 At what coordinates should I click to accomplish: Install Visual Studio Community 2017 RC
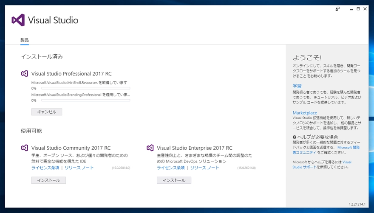(48, 180)
